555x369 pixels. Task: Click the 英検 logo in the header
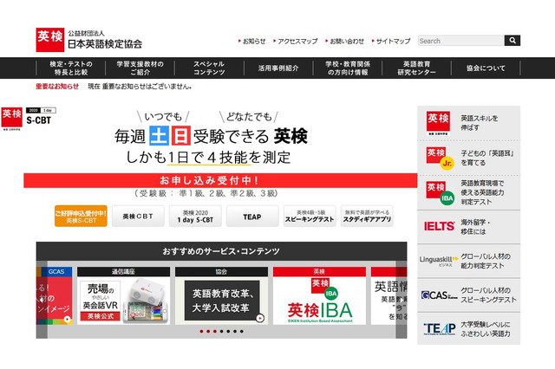coord(50,40)
